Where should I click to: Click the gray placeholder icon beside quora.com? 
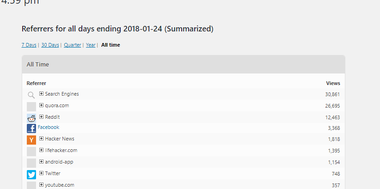click(31, 107)
